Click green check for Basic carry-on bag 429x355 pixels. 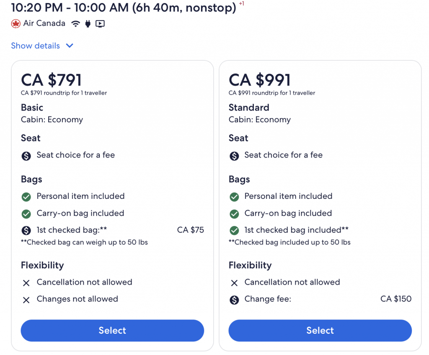tap(26, 214)
